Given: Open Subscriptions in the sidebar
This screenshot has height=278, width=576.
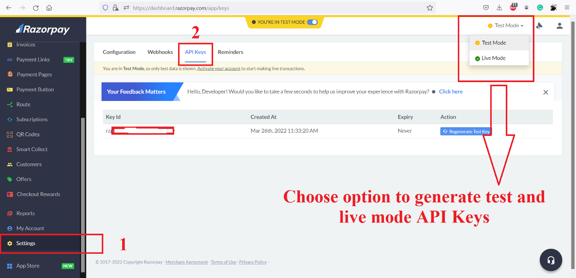Looking at the screenshot, I should 32,119.
